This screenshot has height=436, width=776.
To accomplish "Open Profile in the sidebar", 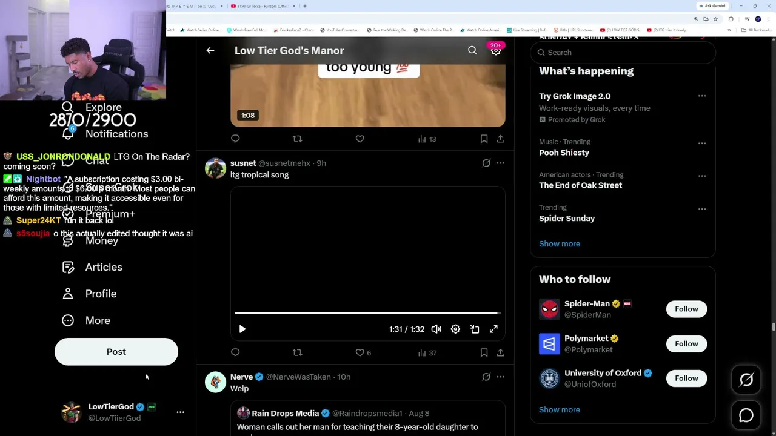I will (89, 294).
